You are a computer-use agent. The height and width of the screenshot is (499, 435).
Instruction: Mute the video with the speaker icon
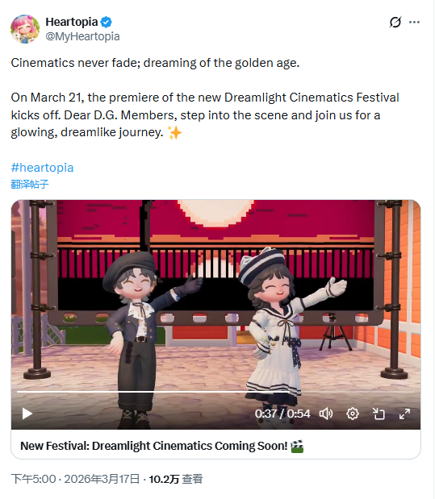[x=326, y=414]
